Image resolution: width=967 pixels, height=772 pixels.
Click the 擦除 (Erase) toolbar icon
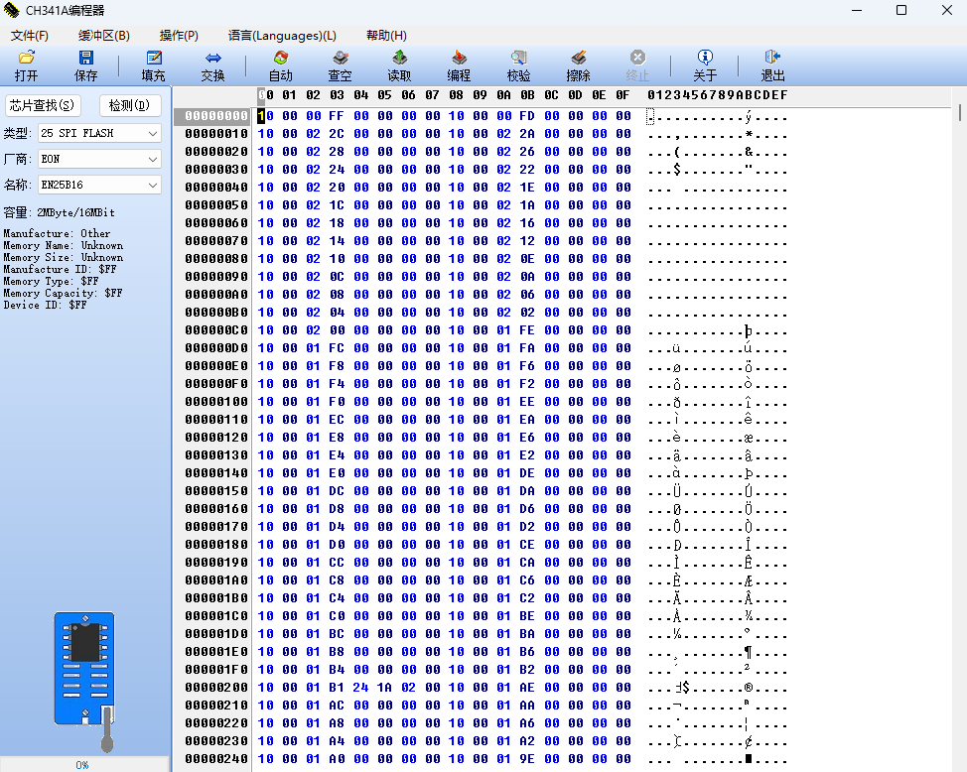pos(578,65)
